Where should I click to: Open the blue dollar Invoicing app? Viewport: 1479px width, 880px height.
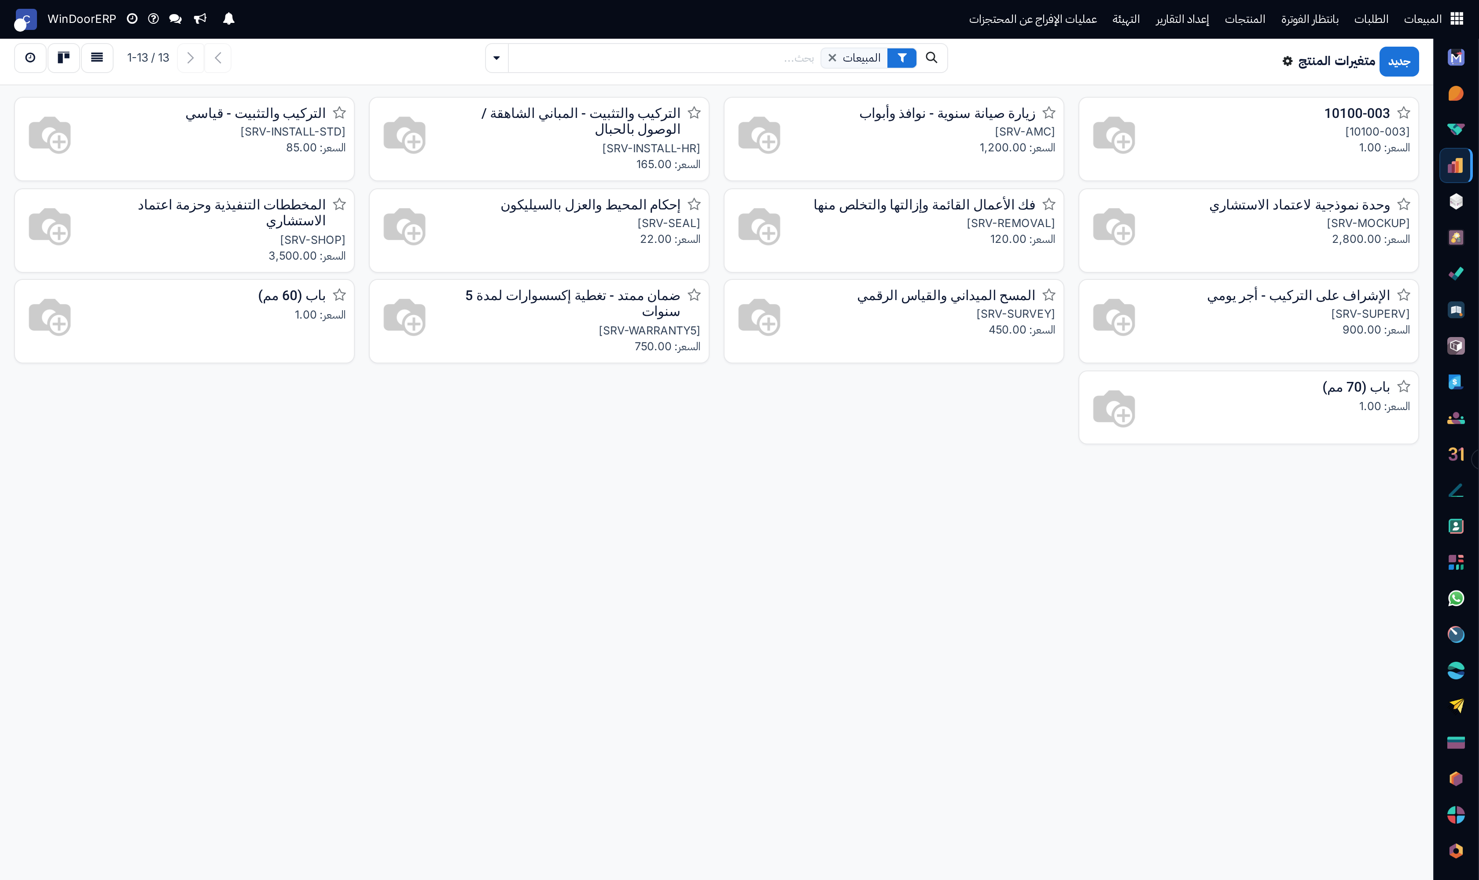(x=1456, y=382)
